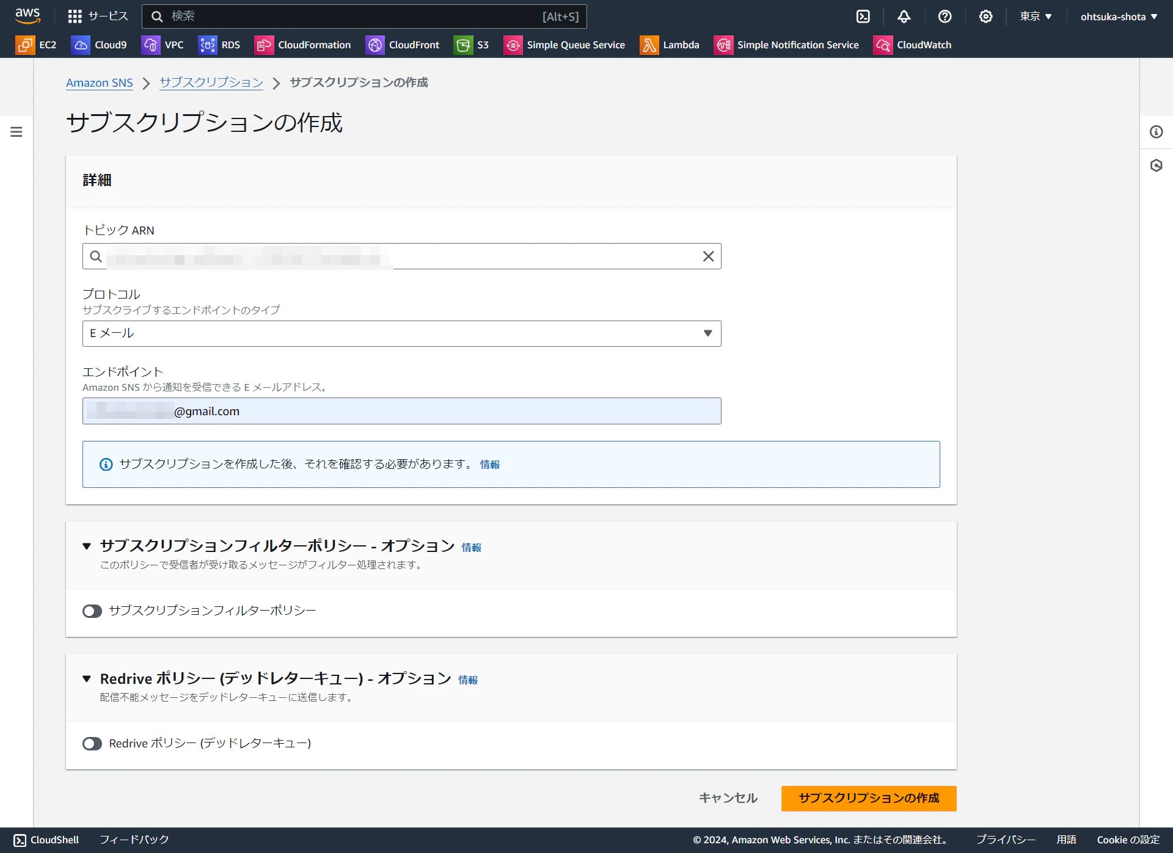Open the S3 service shortcut
Viewport: 1173px width, 853px height.
click(x=471, y=45)
